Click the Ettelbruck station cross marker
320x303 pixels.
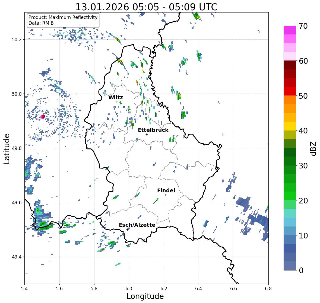click(147, 134)
